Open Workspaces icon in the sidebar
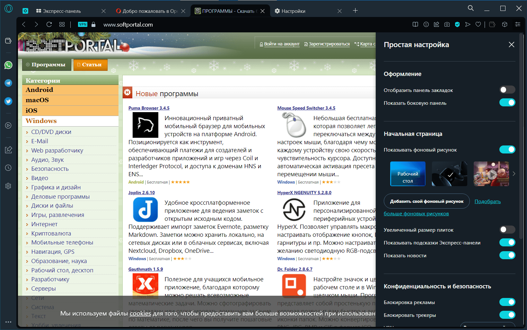The height and width of the screenshot is (330, 527). point(8,41)
